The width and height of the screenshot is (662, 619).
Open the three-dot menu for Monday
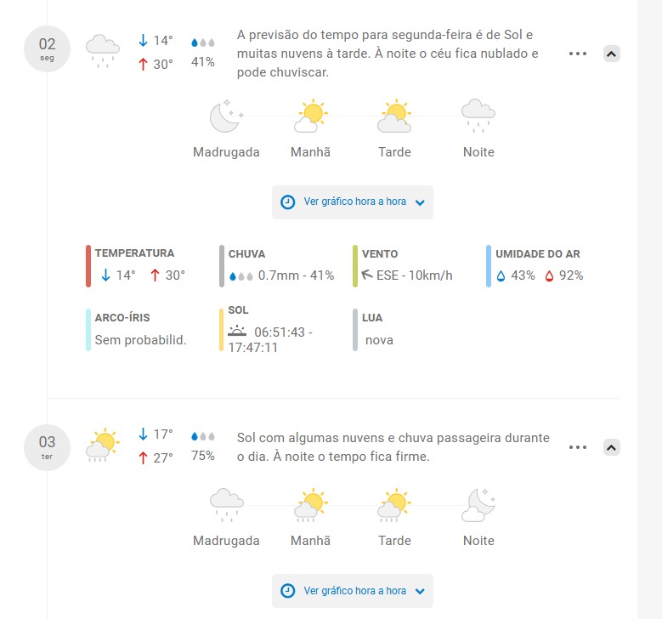click(578, 54)
